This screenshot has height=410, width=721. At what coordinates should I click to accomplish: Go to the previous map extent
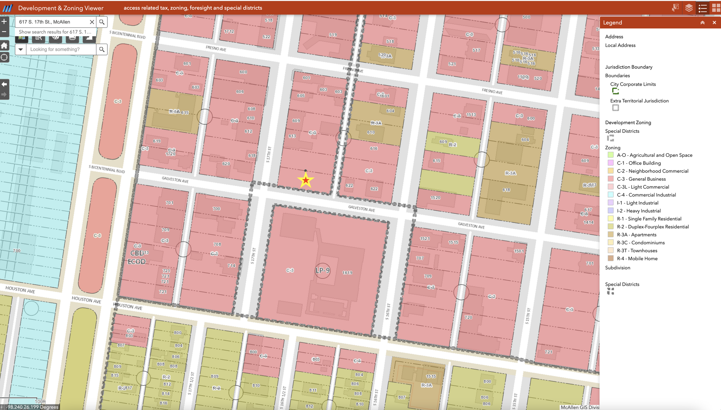point(4,84)
